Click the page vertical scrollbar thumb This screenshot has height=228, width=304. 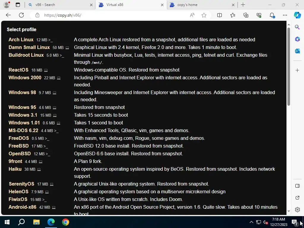click(x=289, y=66)
